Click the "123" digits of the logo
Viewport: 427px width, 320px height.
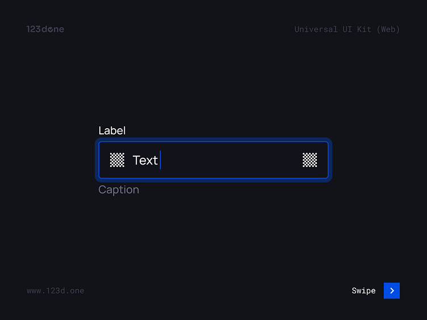point(33,29)
